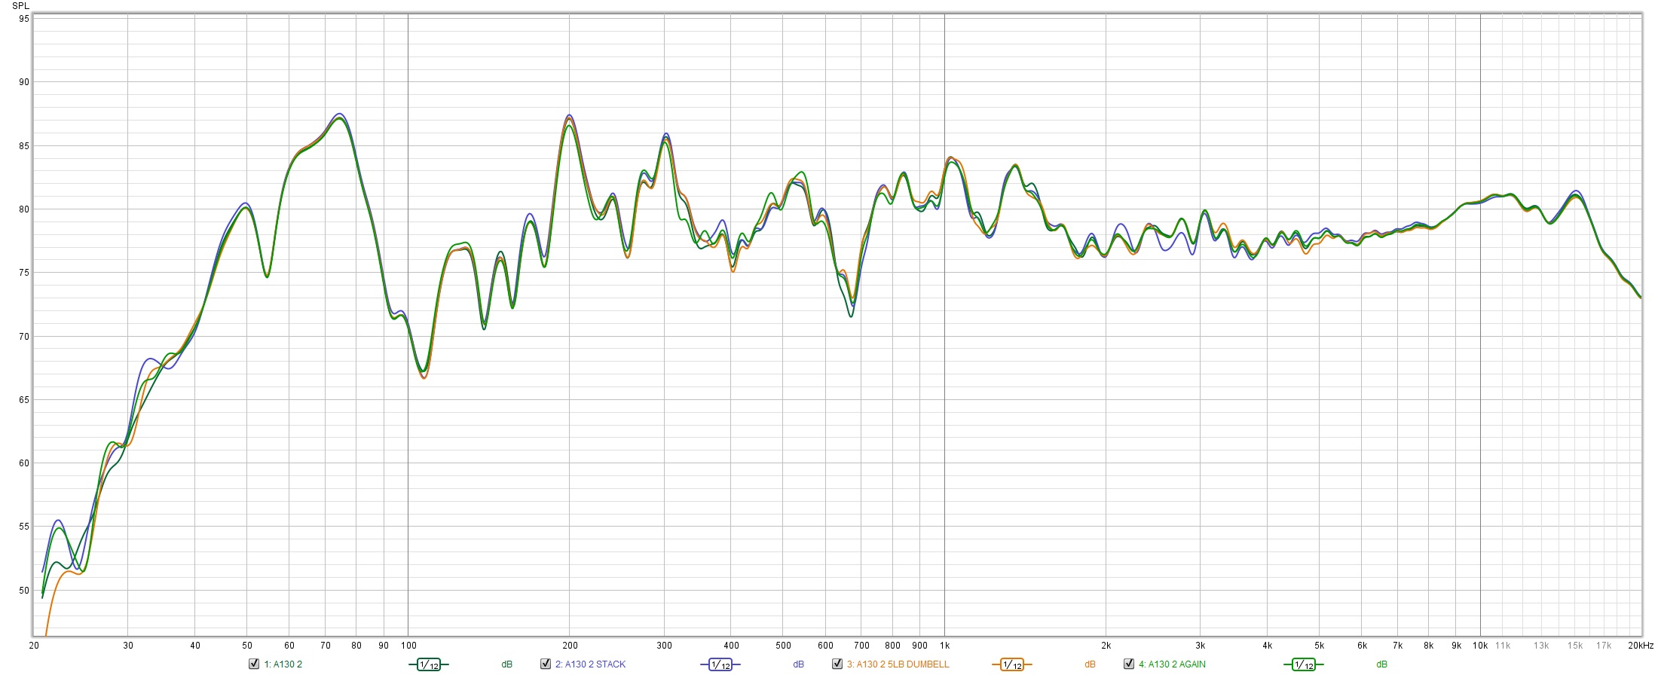
Task: Click the 10k frequency axis label
Action: (x=1480, y=646)
